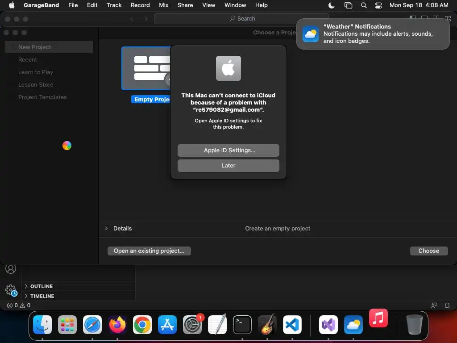The image size is (457, 343).
Task: Open Music app from the Dock
Action: 378,318
